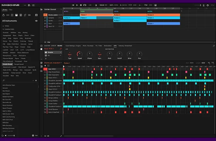The height and width of the screenshot is (141, 216).
Task: Switch to the Files tab
Action: [10, 10]
